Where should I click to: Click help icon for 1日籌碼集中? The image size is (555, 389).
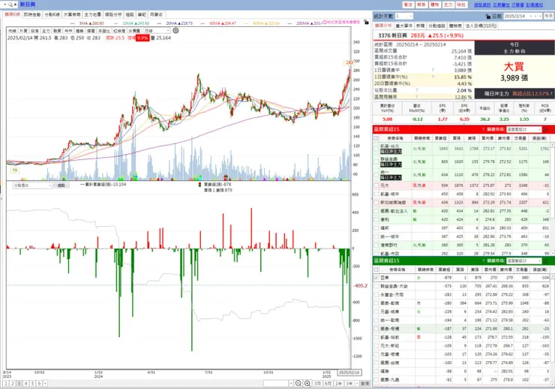433,70
